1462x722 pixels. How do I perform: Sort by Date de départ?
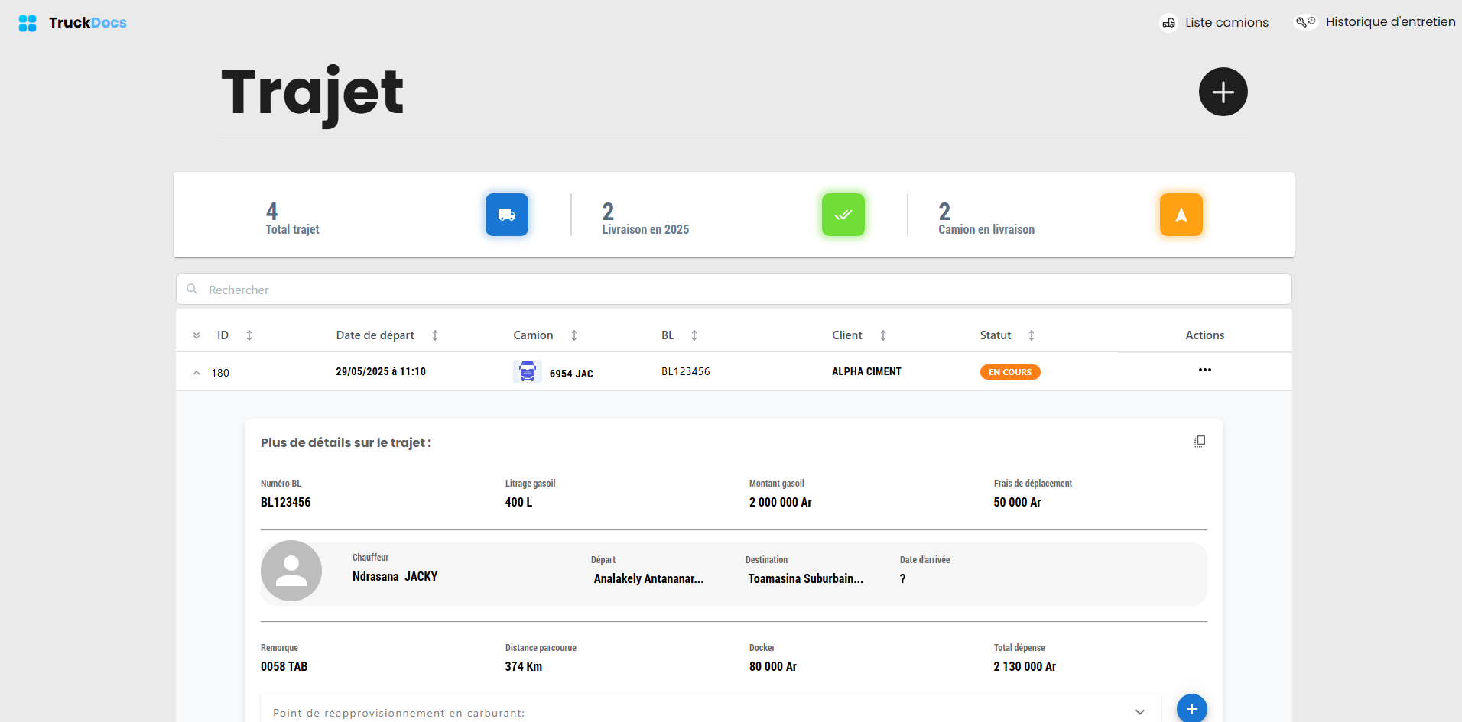435,335
